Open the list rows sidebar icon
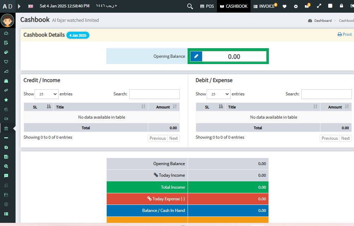 click(6, 214)
